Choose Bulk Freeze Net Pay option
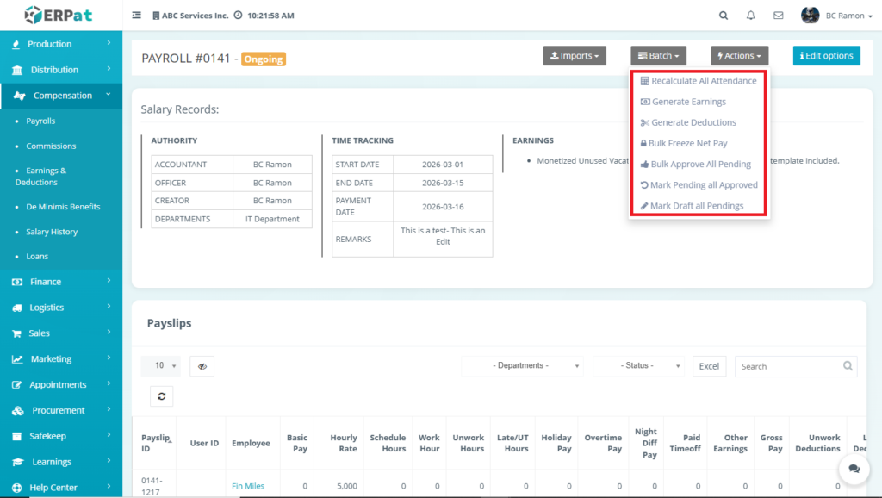Viewport: 882px width, 498px height. click(689, 143)
